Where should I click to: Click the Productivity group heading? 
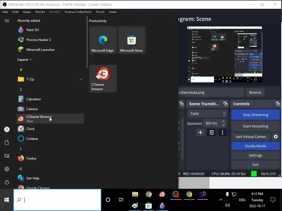(x=98, y=21)
